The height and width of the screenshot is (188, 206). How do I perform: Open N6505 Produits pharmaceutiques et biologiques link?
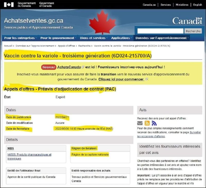pos(29,157)
